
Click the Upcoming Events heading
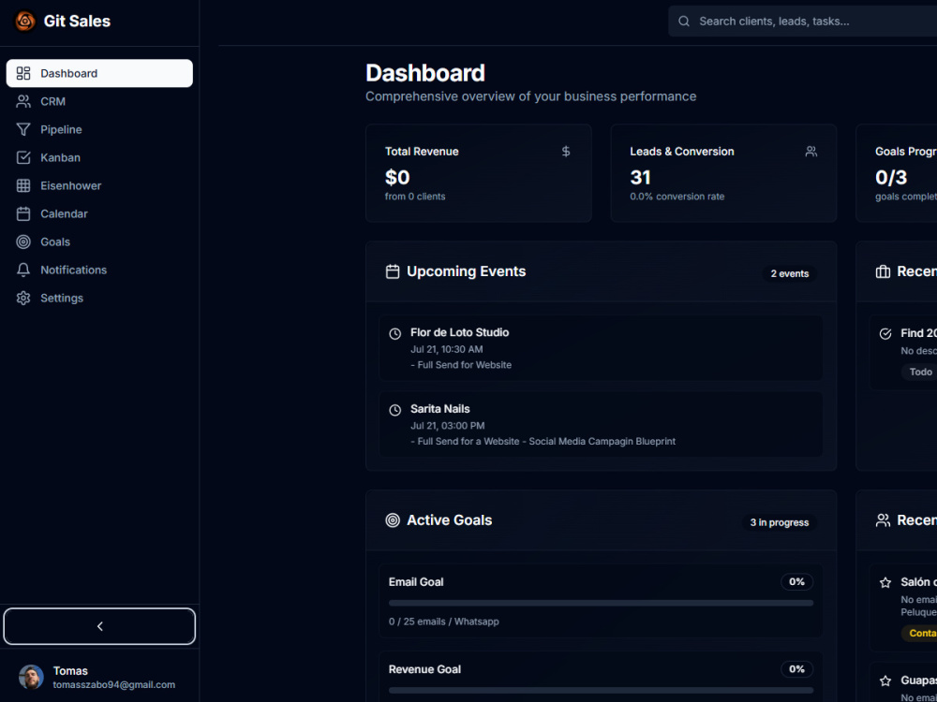[x=466, y=271]
